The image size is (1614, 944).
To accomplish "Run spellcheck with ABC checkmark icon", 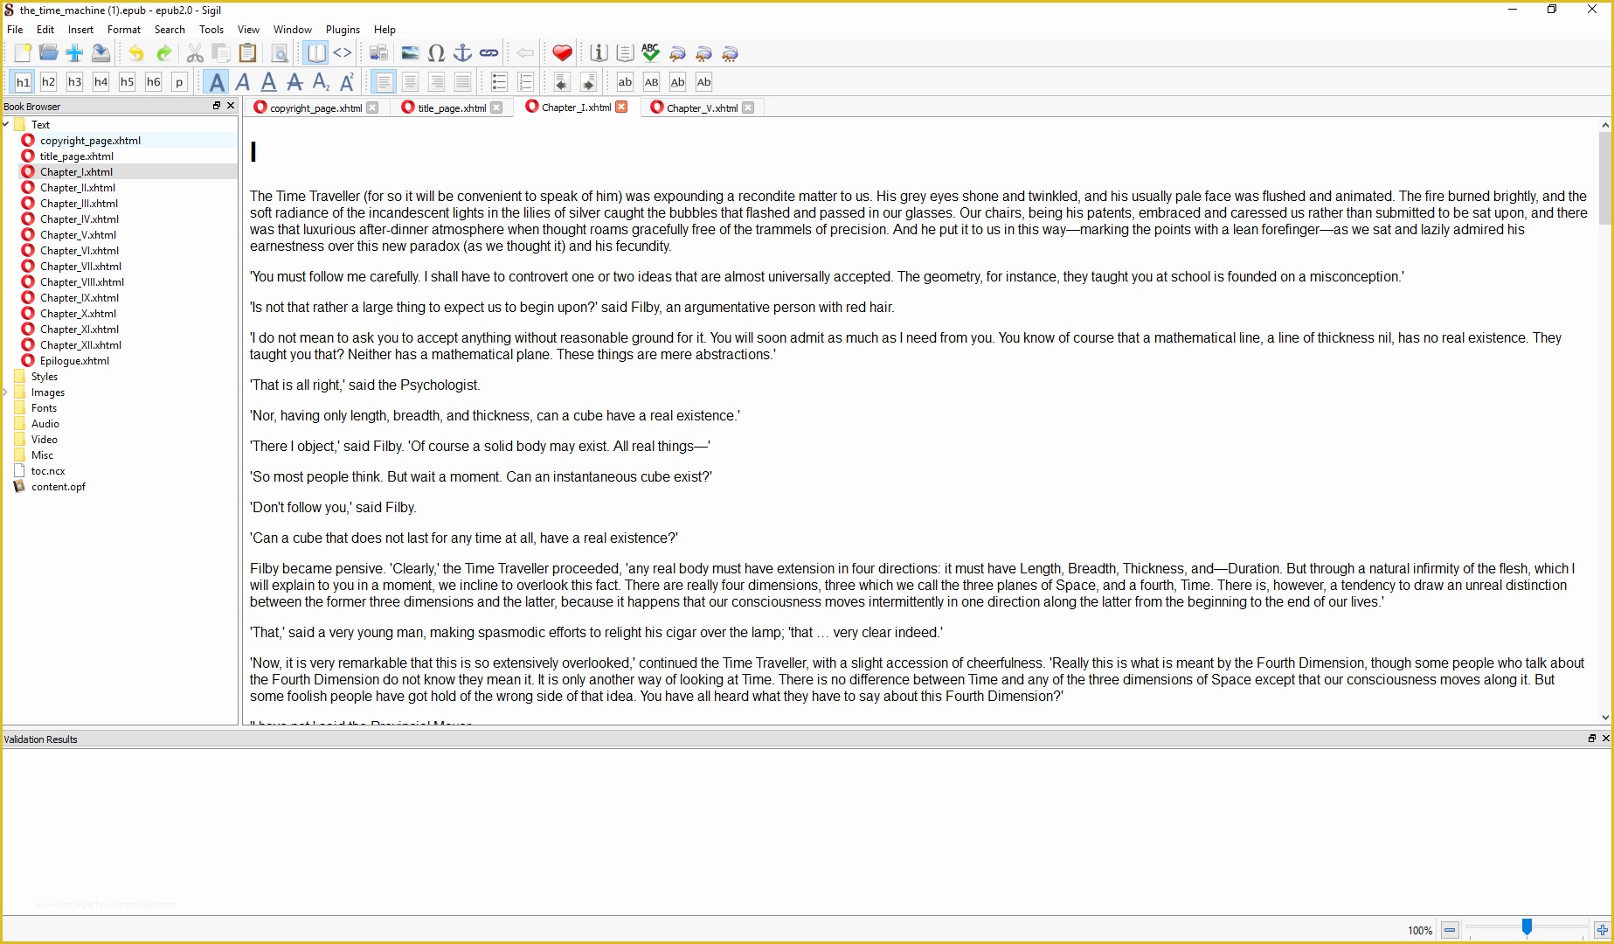I will [x=651, y=53].
